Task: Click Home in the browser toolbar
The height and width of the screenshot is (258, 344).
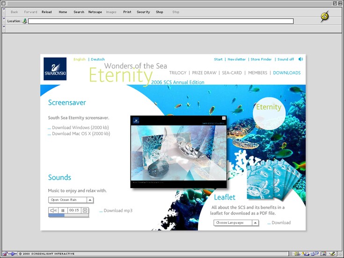Action: click(63, 12)
